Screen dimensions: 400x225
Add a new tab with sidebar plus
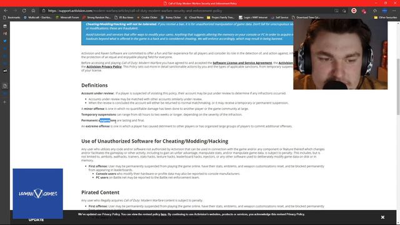point(5,102)
